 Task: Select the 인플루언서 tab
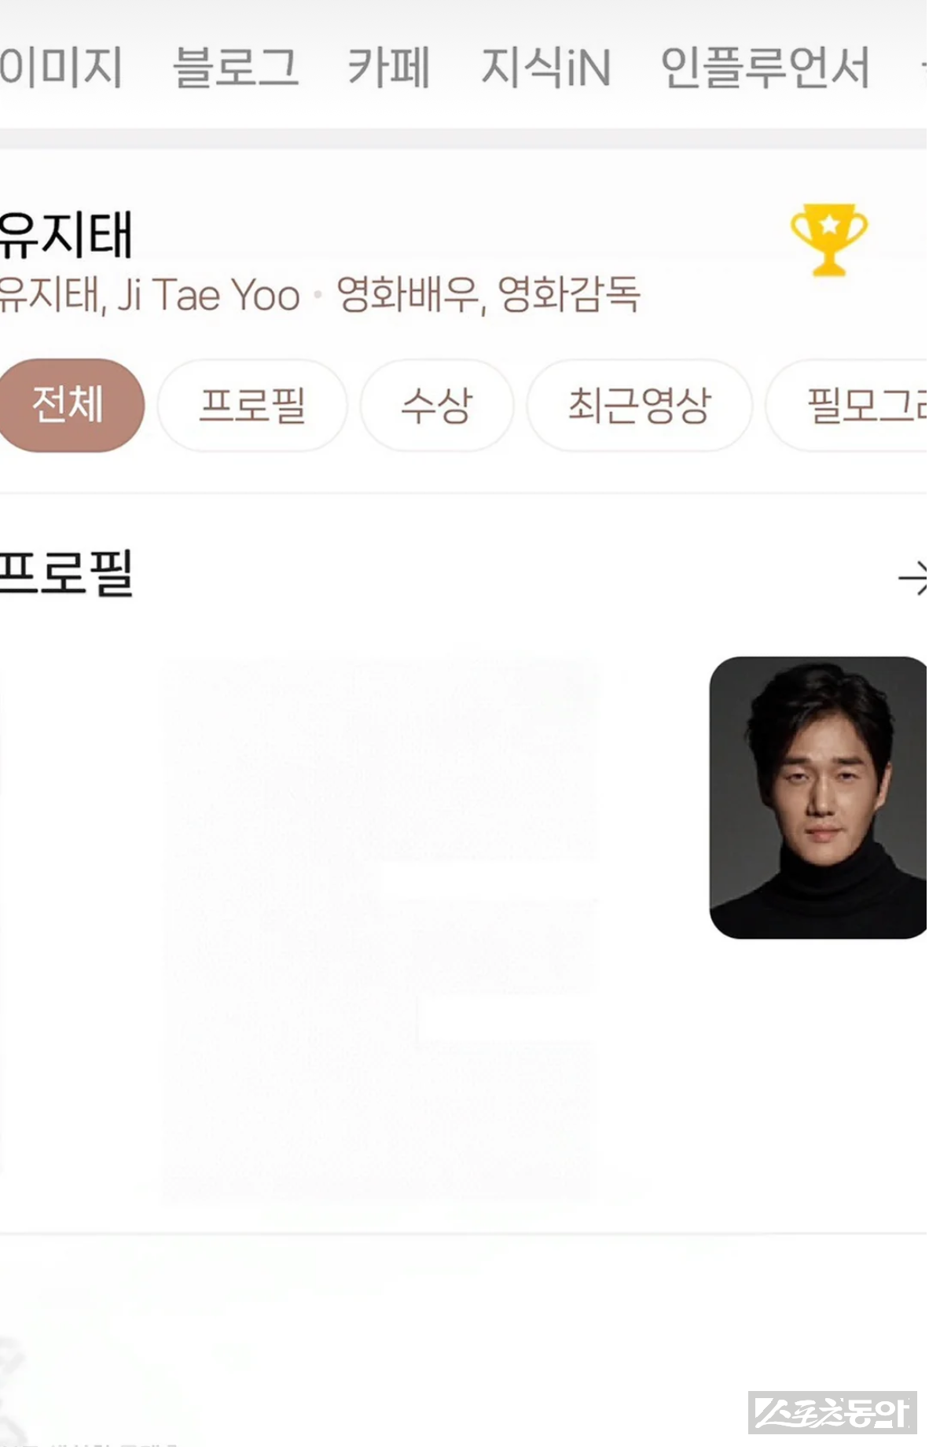pos(765,66)
